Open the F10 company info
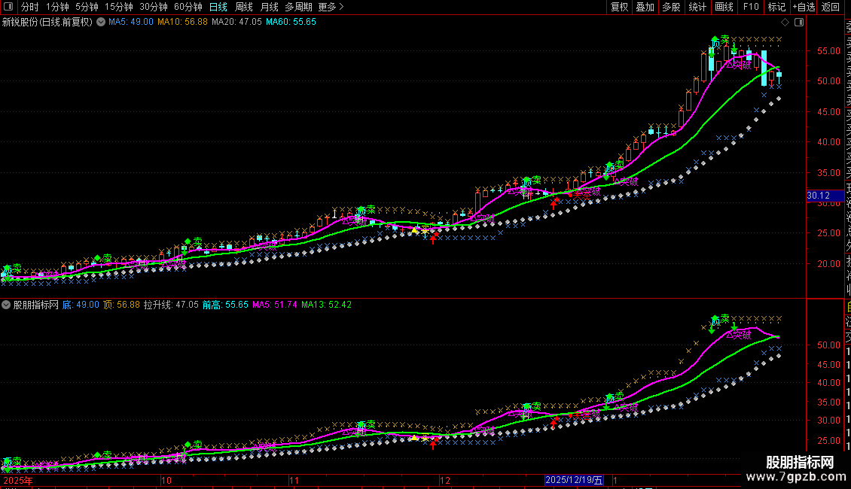 pyautogui.click(x=751, y=7)
